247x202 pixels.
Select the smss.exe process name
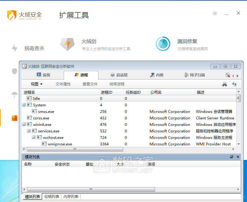tap(46, 112)
